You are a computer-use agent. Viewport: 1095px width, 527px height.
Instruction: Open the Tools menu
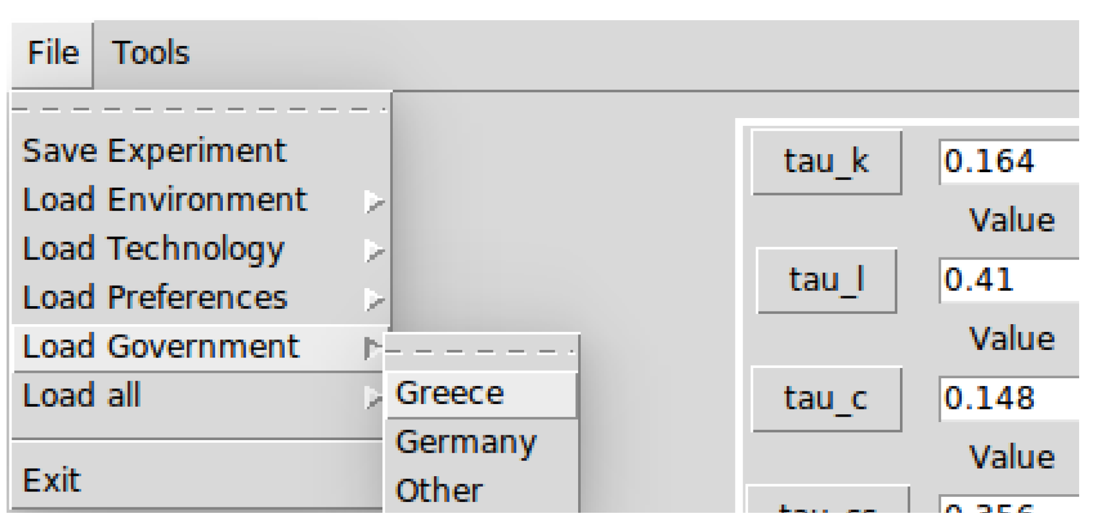[150, 54]
